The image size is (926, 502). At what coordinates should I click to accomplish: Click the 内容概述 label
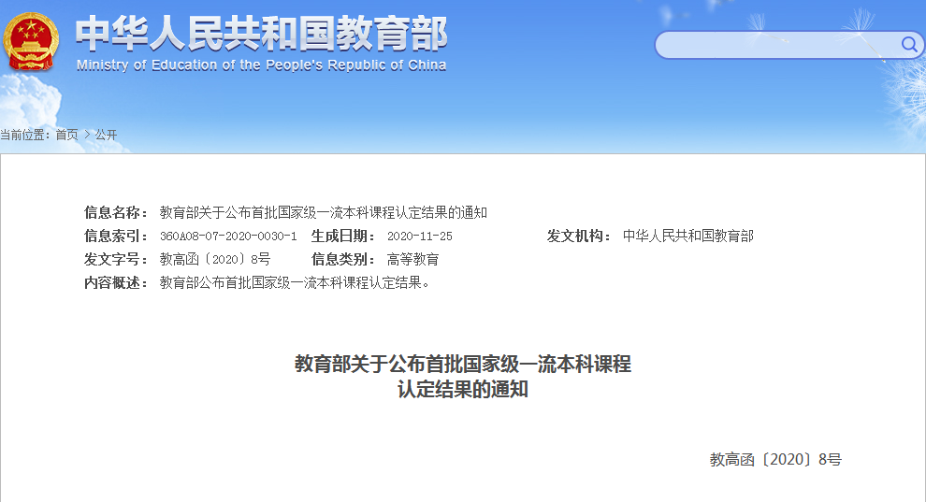116,283
